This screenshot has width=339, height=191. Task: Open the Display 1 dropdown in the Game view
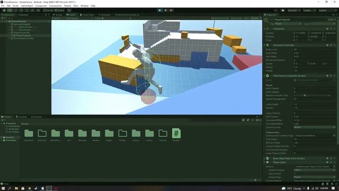[x=58, y=18]
